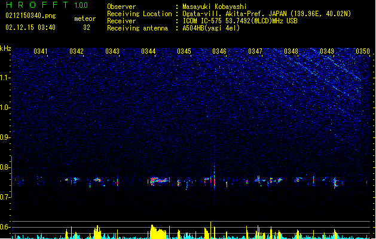Click the 0347 time marker
The height and width of the screenshot is (239, 376).
pos(255,51)
